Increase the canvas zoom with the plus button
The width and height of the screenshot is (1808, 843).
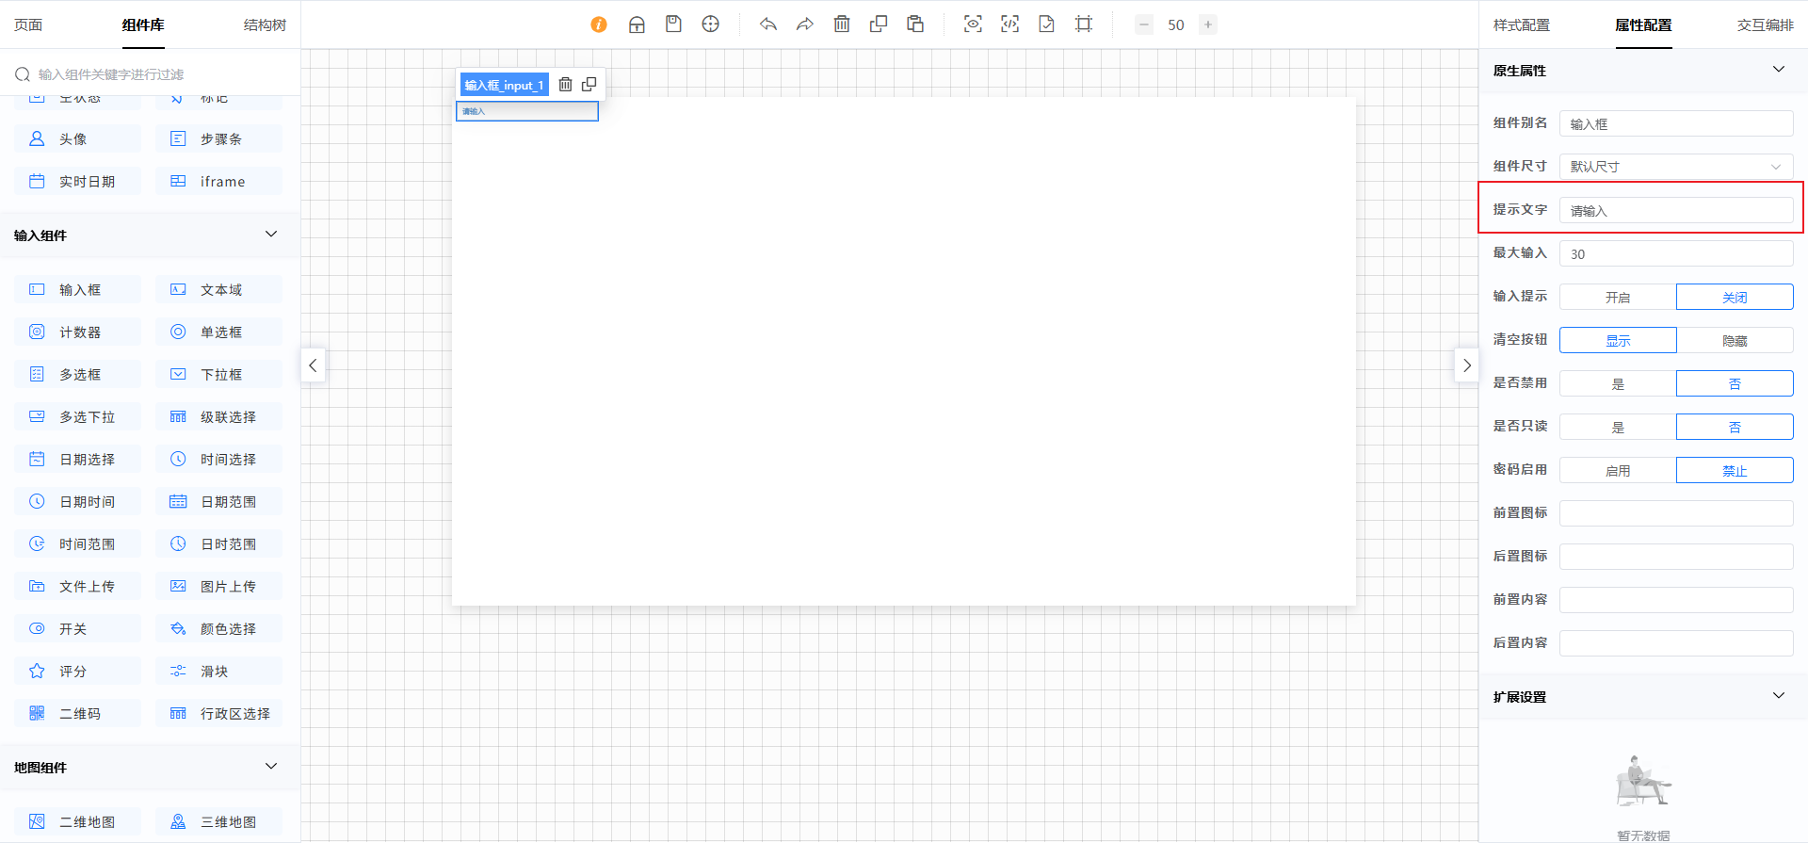click(1208, 24)
